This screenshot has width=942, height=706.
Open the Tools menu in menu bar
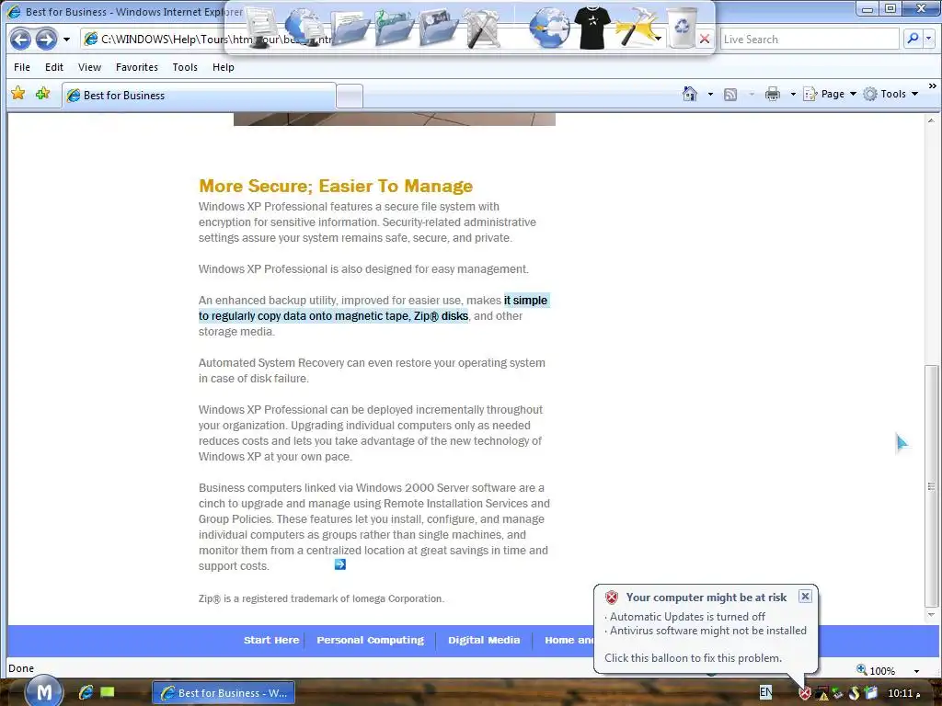pos(185,67)
